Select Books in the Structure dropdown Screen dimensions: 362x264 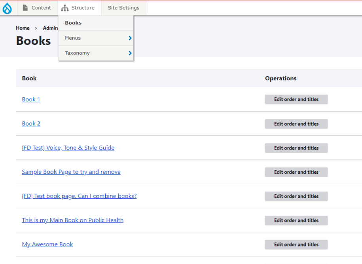coord(73,23)
